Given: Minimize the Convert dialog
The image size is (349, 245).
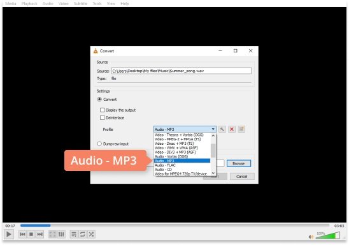Looking at the screenshot, I should coord(220,51).
